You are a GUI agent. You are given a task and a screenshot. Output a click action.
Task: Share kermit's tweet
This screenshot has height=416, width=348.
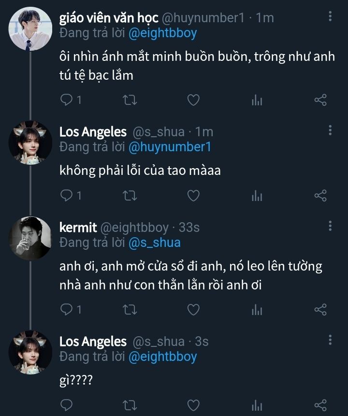pos(320,309)
